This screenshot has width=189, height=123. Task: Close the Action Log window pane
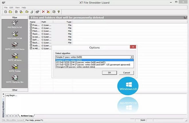click(3, 94)
